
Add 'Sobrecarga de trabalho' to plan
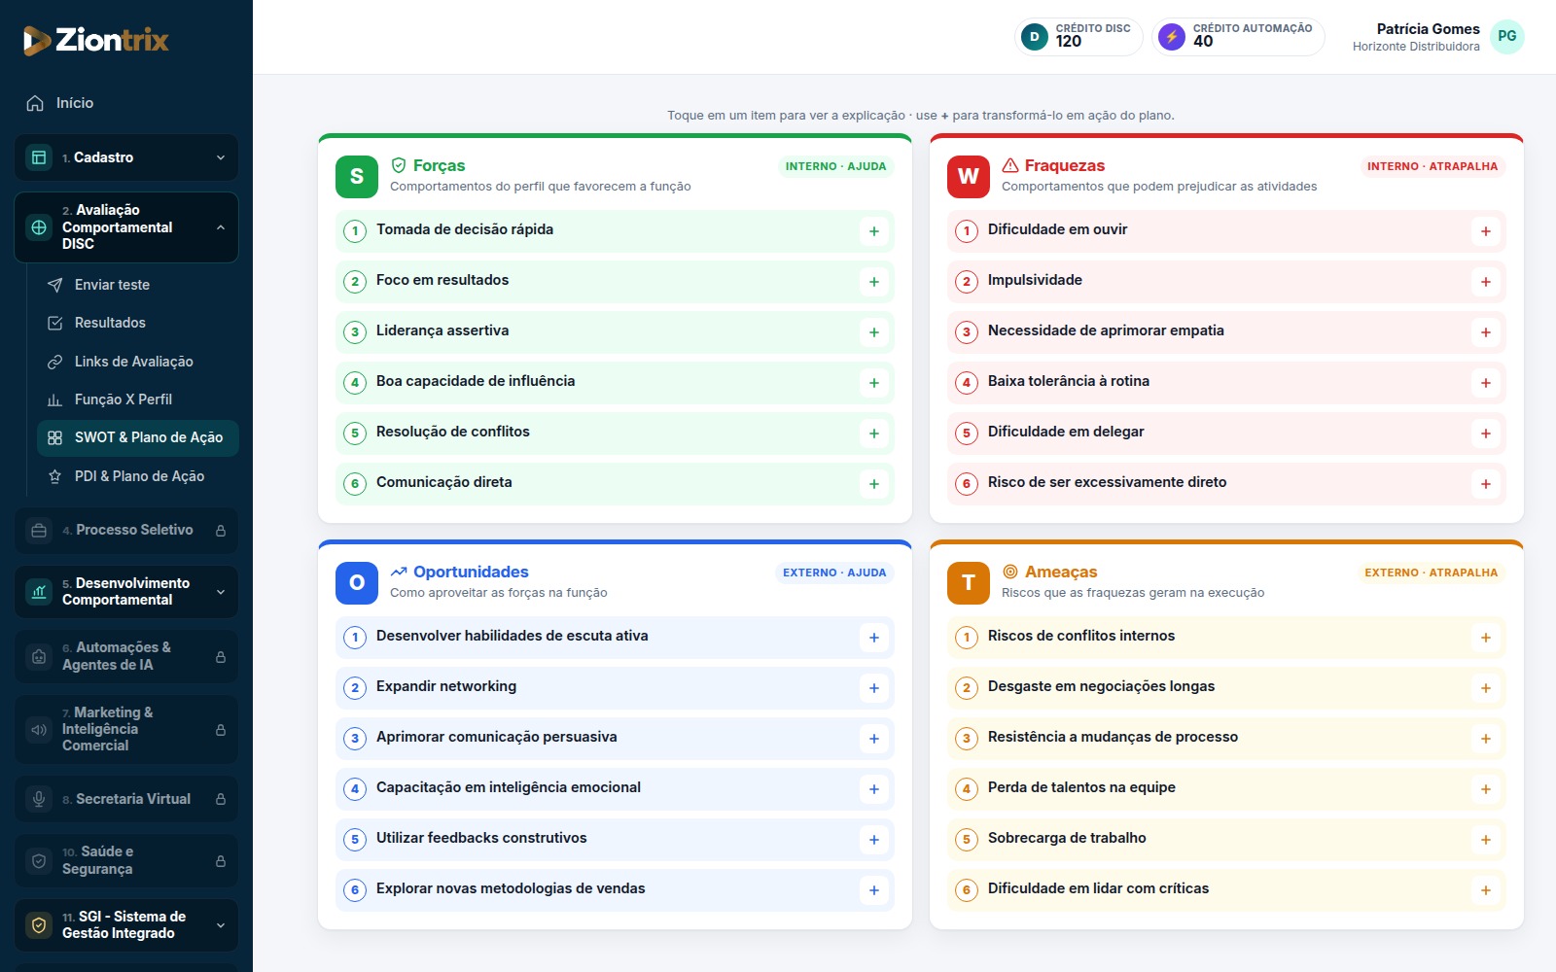[1486, 840]
